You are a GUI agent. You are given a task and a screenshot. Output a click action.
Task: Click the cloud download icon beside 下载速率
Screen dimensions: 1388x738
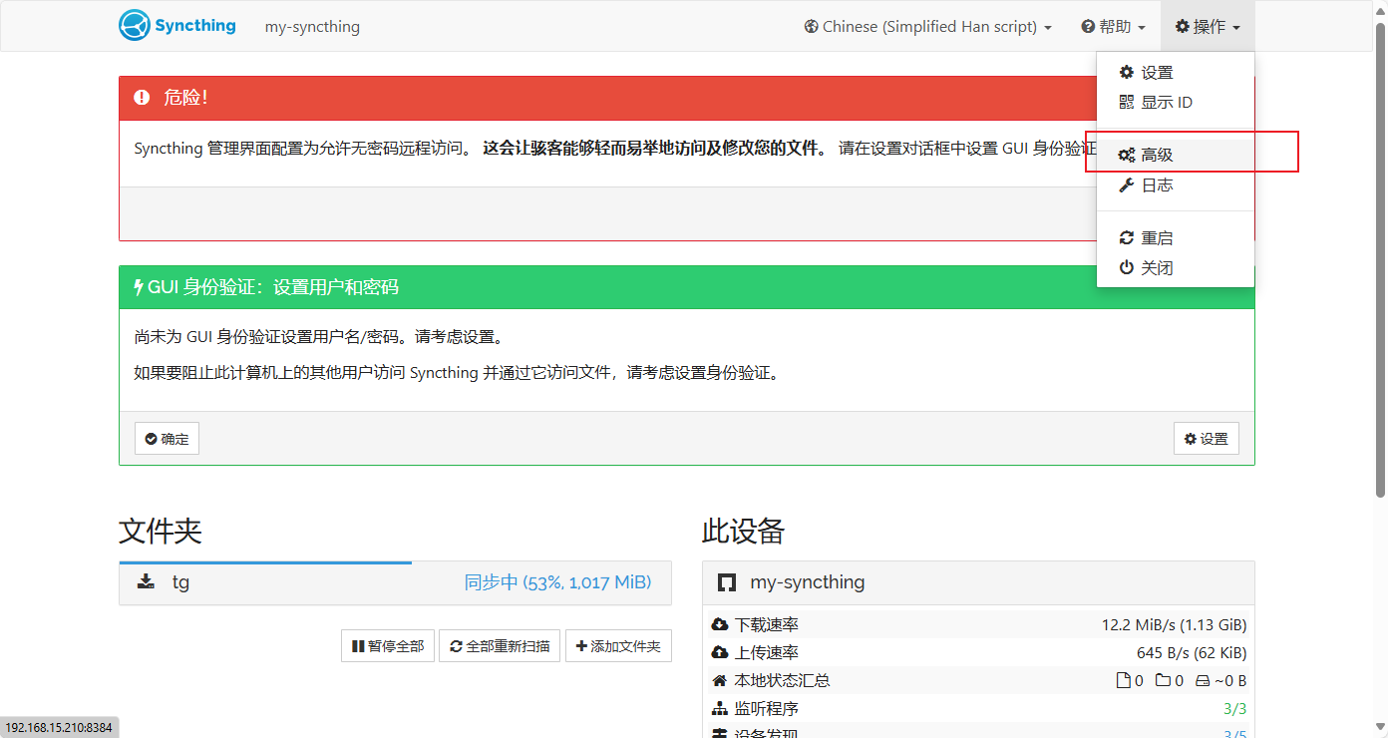pyautogui.click(x=720, y=625)
